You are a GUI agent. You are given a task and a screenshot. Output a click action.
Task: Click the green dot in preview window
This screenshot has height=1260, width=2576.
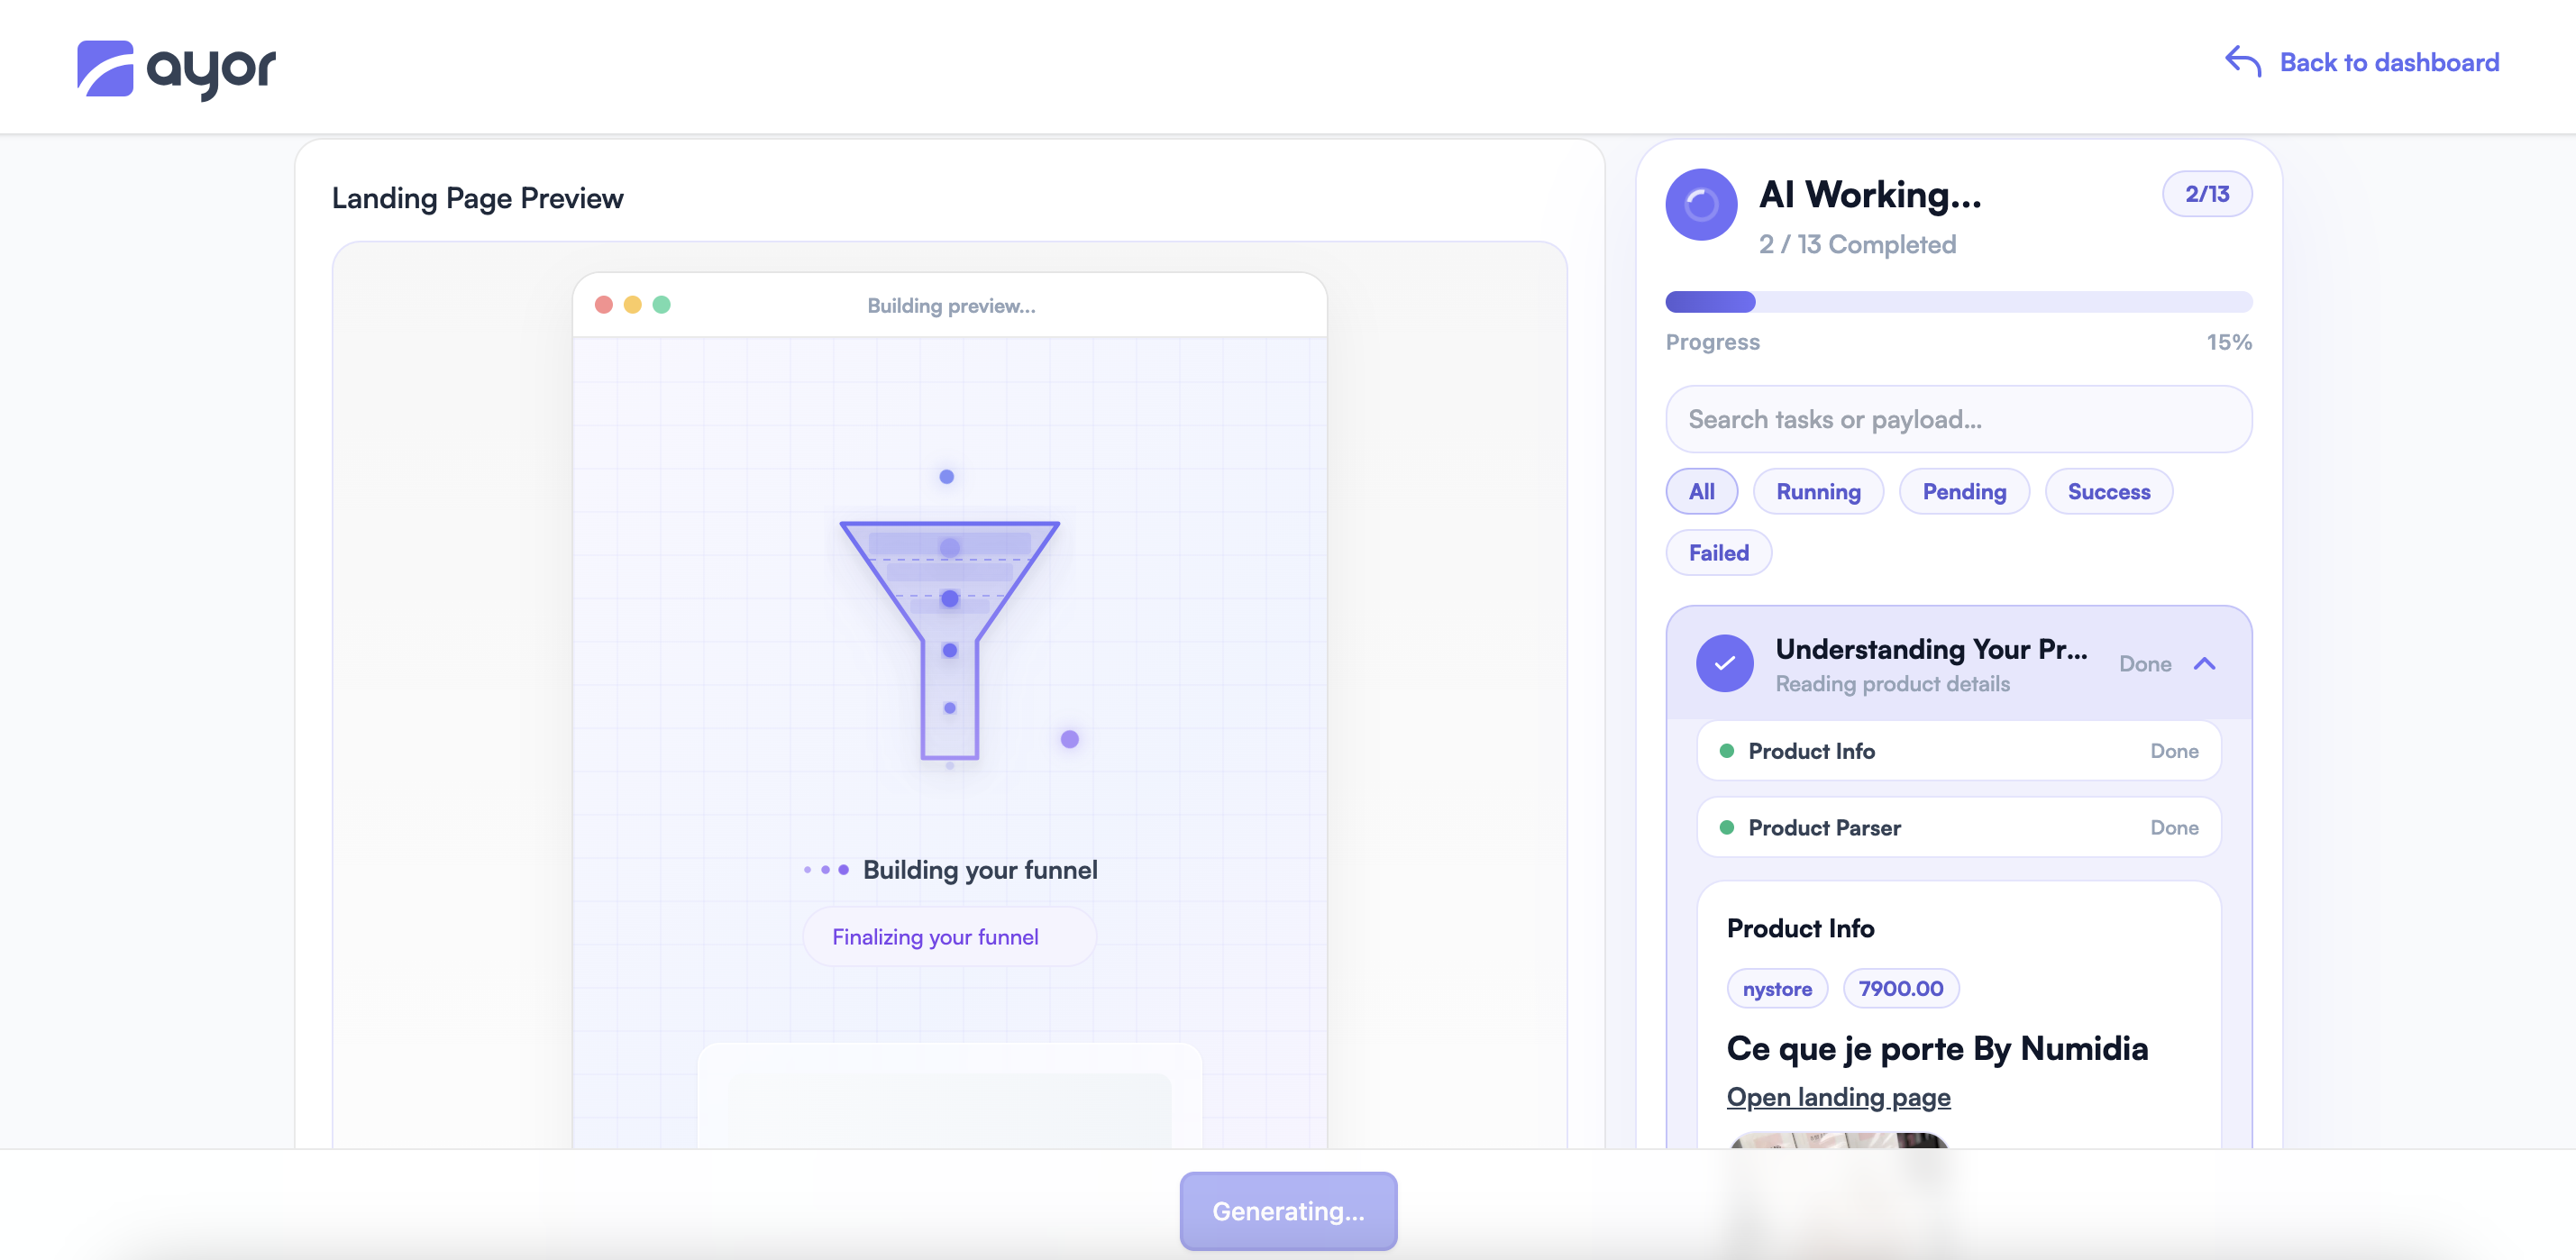click(x=661, y=305)
